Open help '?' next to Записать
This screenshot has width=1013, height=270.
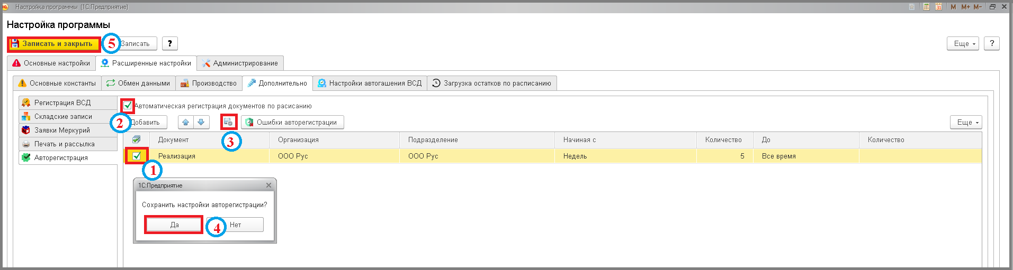[169, 43]
